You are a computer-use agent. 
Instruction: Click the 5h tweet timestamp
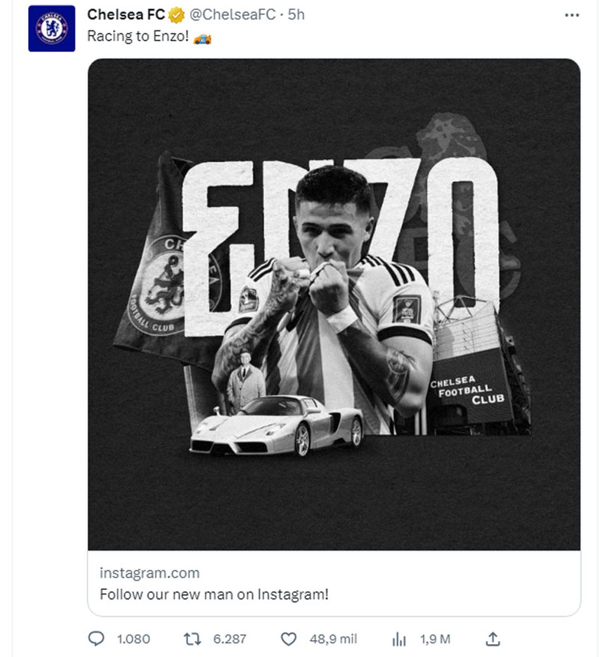pyautogui.click(x=296, y=15)
